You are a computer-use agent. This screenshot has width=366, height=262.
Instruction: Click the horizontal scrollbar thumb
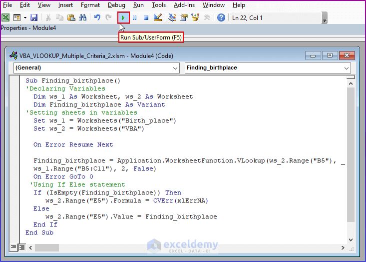coord(47,247)
